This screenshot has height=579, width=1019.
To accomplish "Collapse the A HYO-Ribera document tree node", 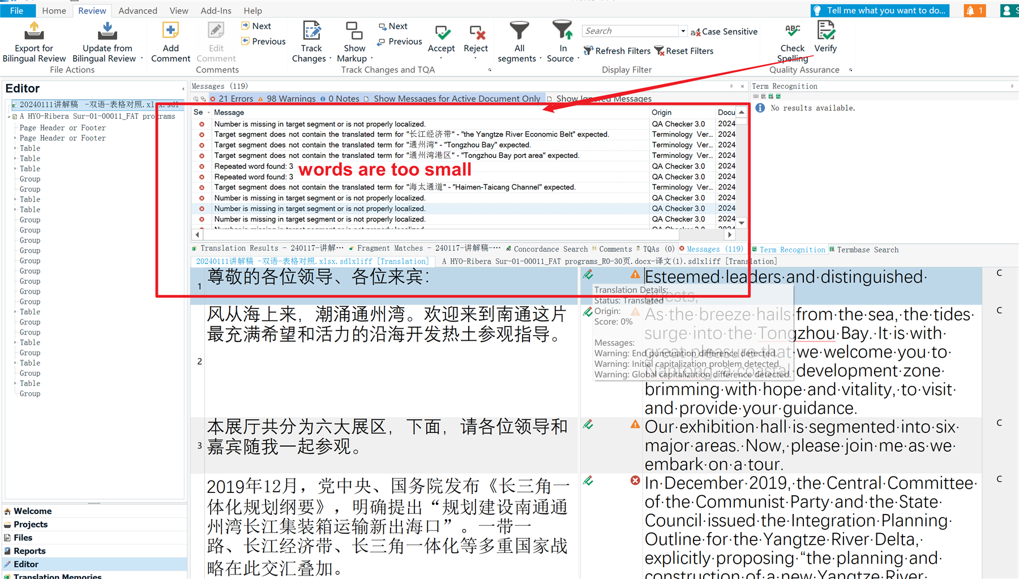I will (9, 117).
